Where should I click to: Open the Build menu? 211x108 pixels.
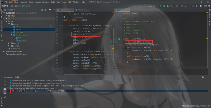(x=53, y=2)
